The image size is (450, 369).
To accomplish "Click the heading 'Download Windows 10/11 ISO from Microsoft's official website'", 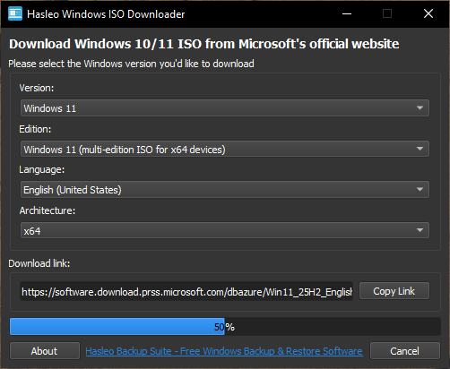I will point(204,44).
